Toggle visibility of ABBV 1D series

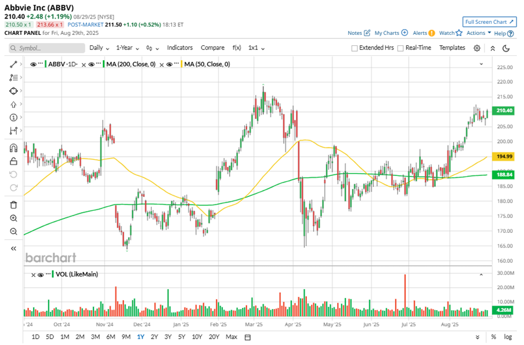click(33, 64)
